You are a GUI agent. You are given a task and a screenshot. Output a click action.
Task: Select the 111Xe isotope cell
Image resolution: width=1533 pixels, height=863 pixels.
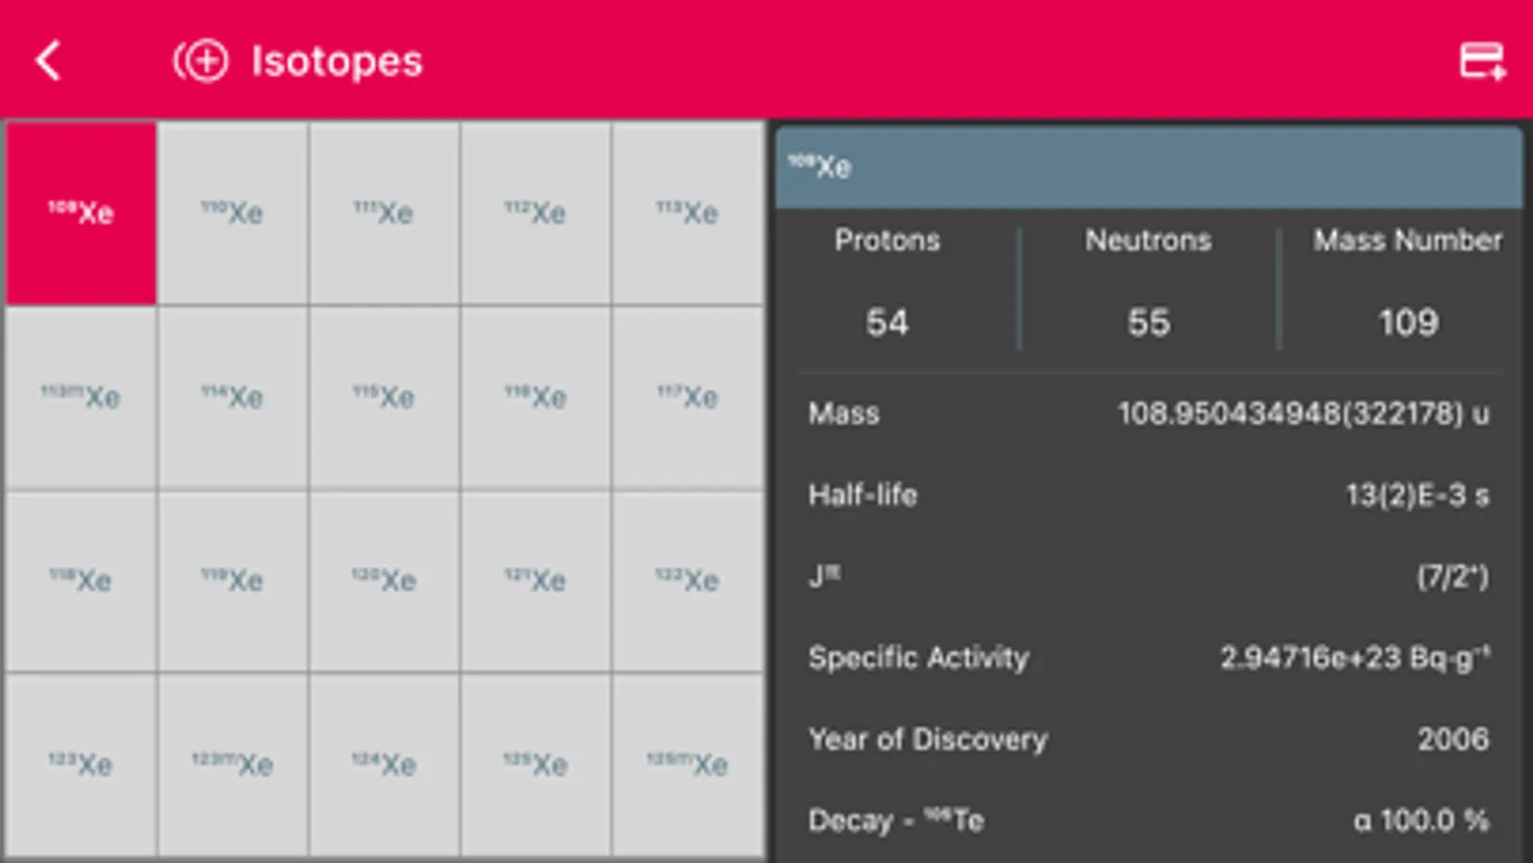[383, 212]
